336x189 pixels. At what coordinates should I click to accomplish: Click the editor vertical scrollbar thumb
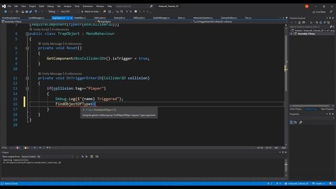point(286,63)
